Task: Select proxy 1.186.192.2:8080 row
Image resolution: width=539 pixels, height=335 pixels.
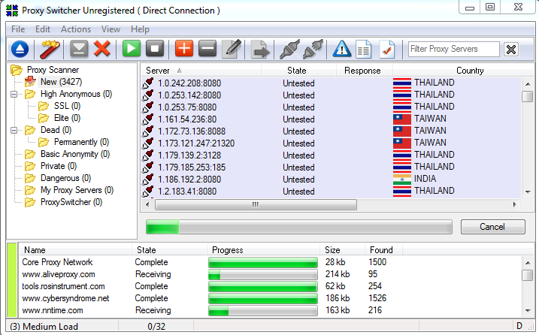Action: 332,180
